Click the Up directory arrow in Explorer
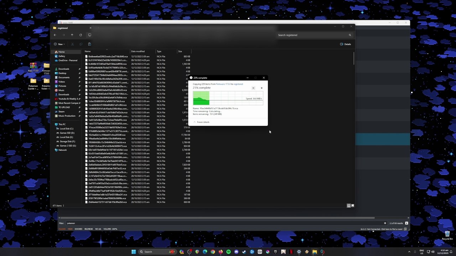Image resolution: width=456 pixels, height=256 pixels. pos(72,35)
